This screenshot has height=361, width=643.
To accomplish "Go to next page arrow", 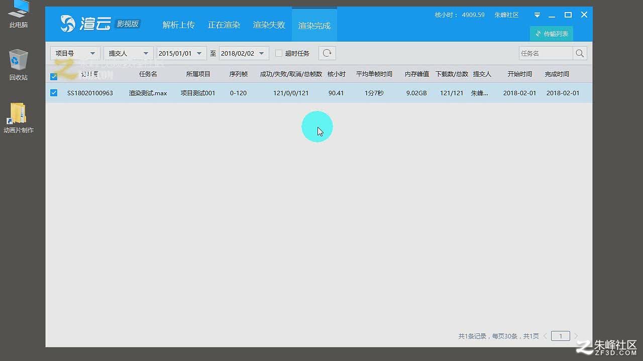I will coord(576,336).
